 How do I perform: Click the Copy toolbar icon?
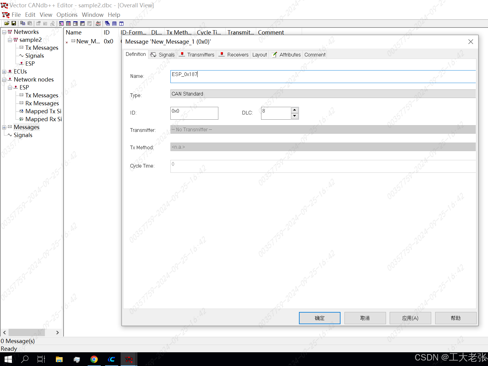click(x=23, y=24)
